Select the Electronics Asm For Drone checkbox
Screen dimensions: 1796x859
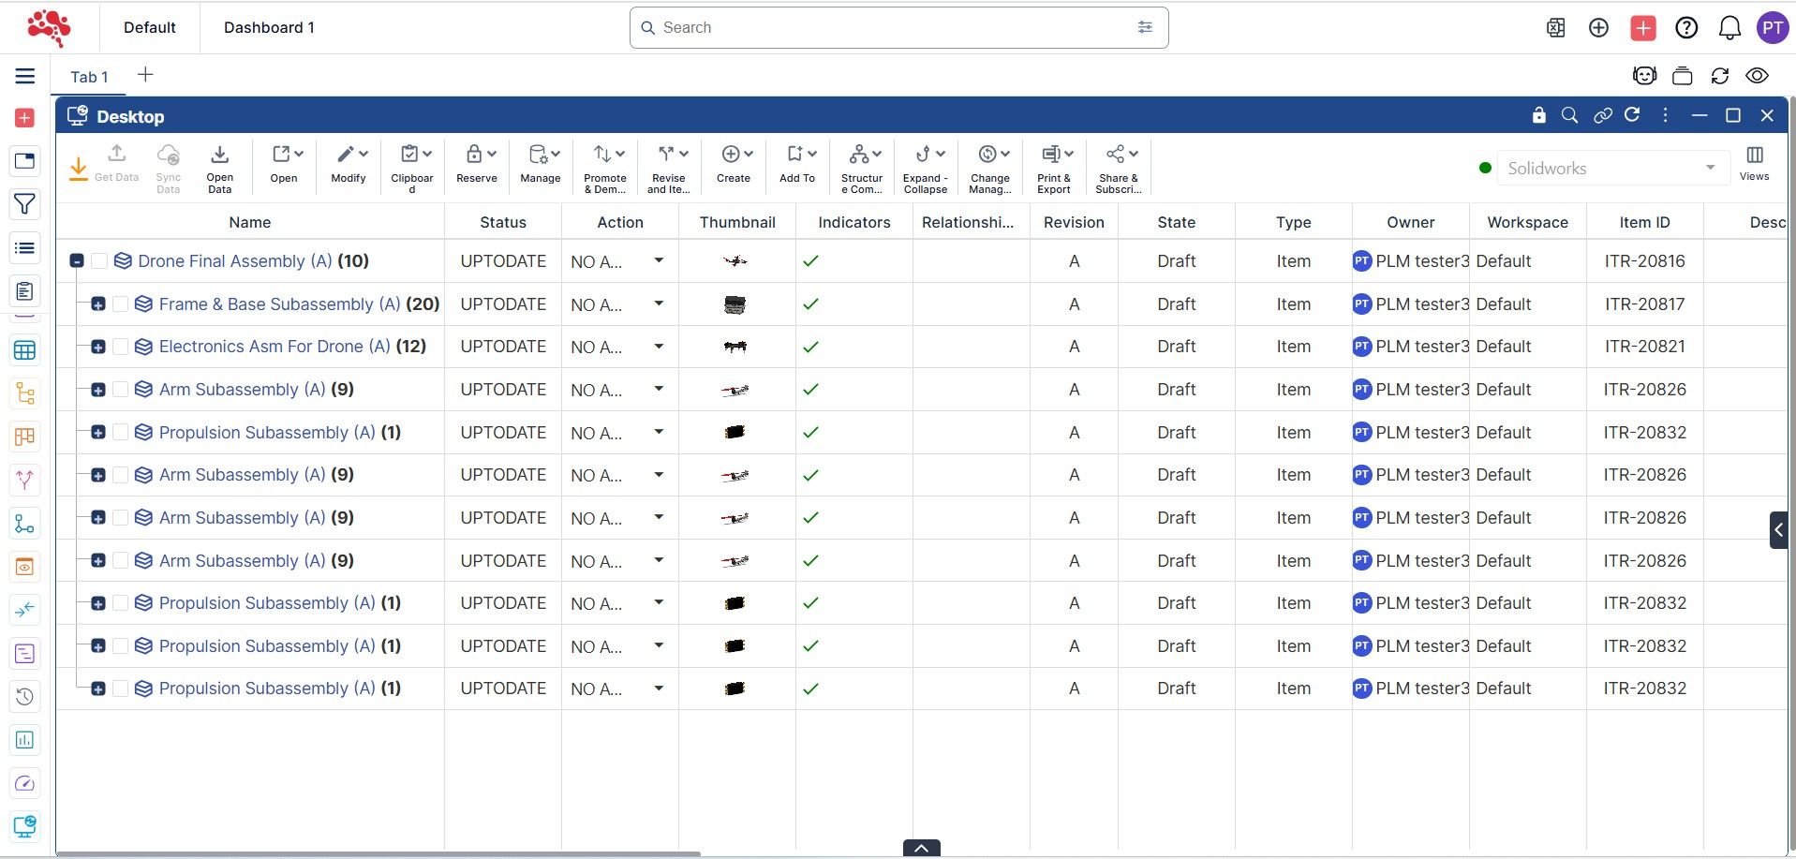pos(120,347)
